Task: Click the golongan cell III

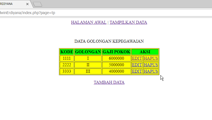Action: (x=88, y=71)
